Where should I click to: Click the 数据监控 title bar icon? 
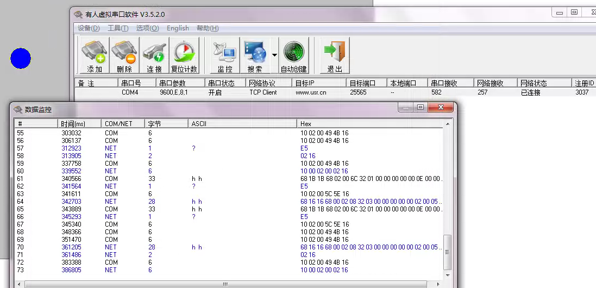click(x=17, y=110)
